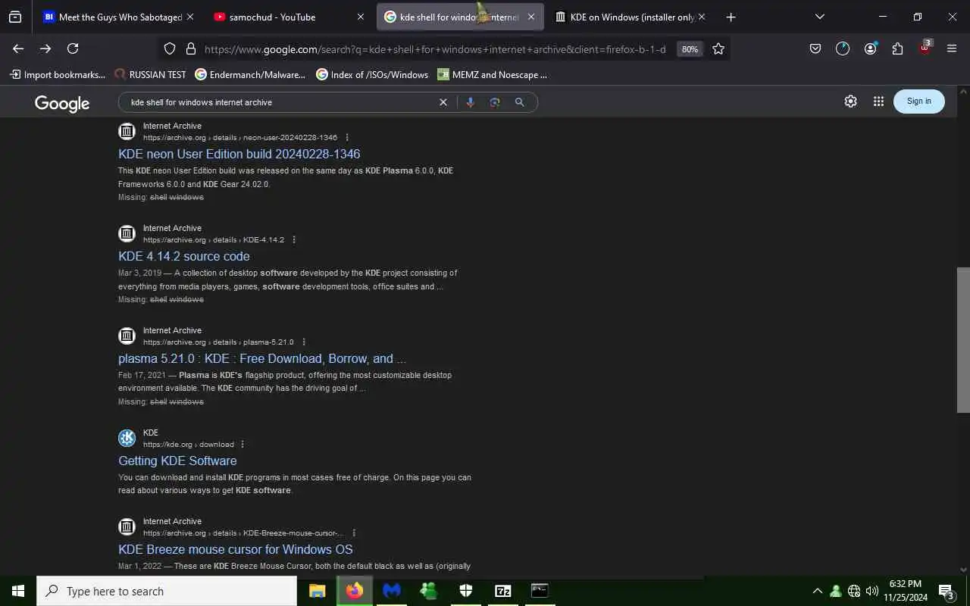Viewport: 970px width, 606px height.
Task: Focus the Google search query field
Action: coord(280,102)
